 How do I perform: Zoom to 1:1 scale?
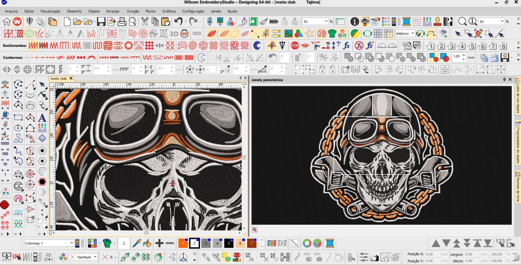coord(472,22)
